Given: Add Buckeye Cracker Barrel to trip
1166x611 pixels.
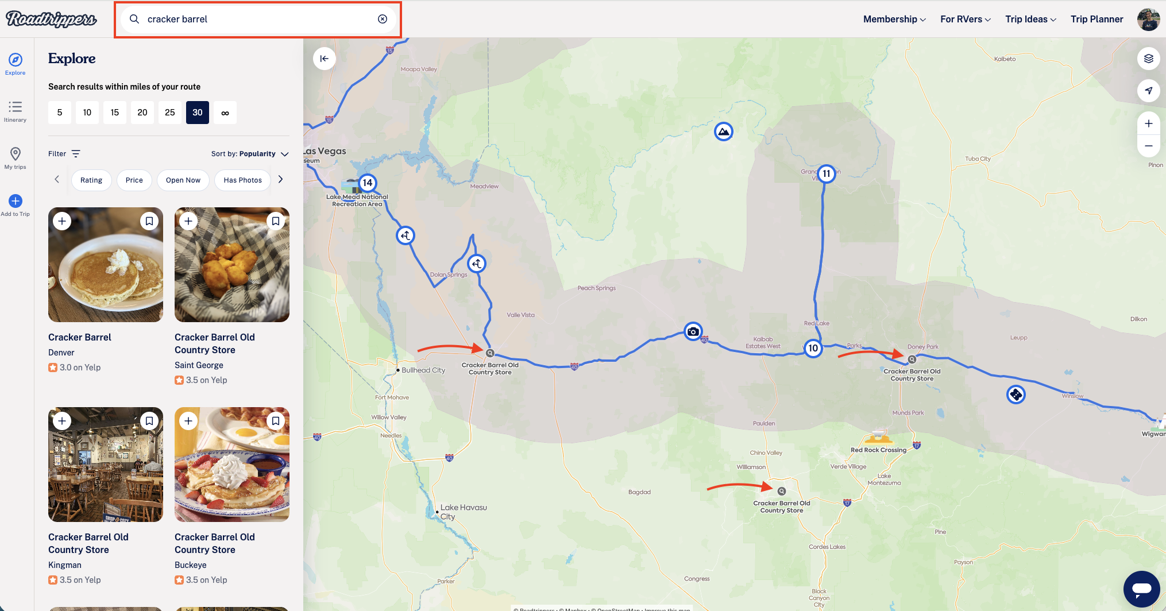Looking at the screenshot, I should pos(188,421).
